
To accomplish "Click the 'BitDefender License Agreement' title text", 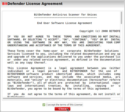I will (x=32, y=4).
